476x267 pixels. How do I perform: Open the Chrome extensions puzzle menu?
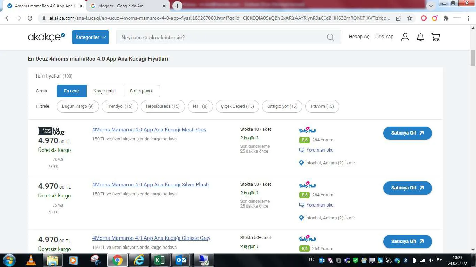click(x=446, y=18)
